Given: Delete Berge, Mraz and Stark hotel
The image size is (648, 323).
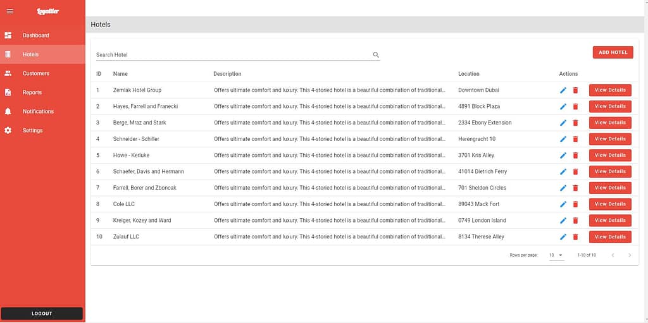Looking at the screenshot, I should [575, 123].
